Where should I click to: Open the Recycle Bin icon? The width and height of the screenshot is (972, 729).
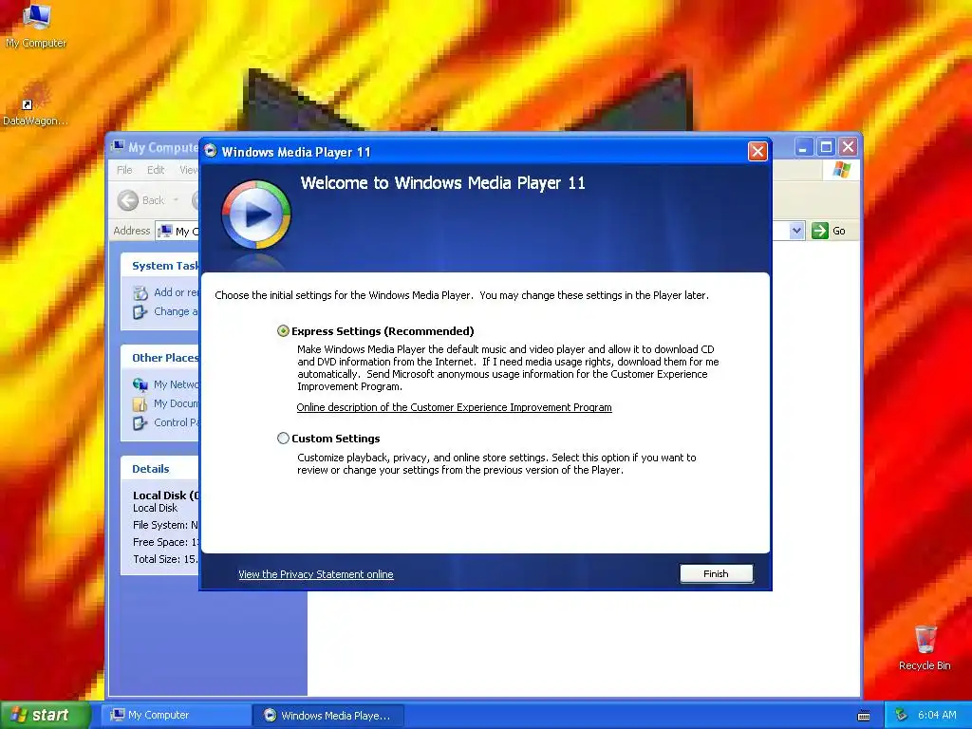[x=925, y=647]
